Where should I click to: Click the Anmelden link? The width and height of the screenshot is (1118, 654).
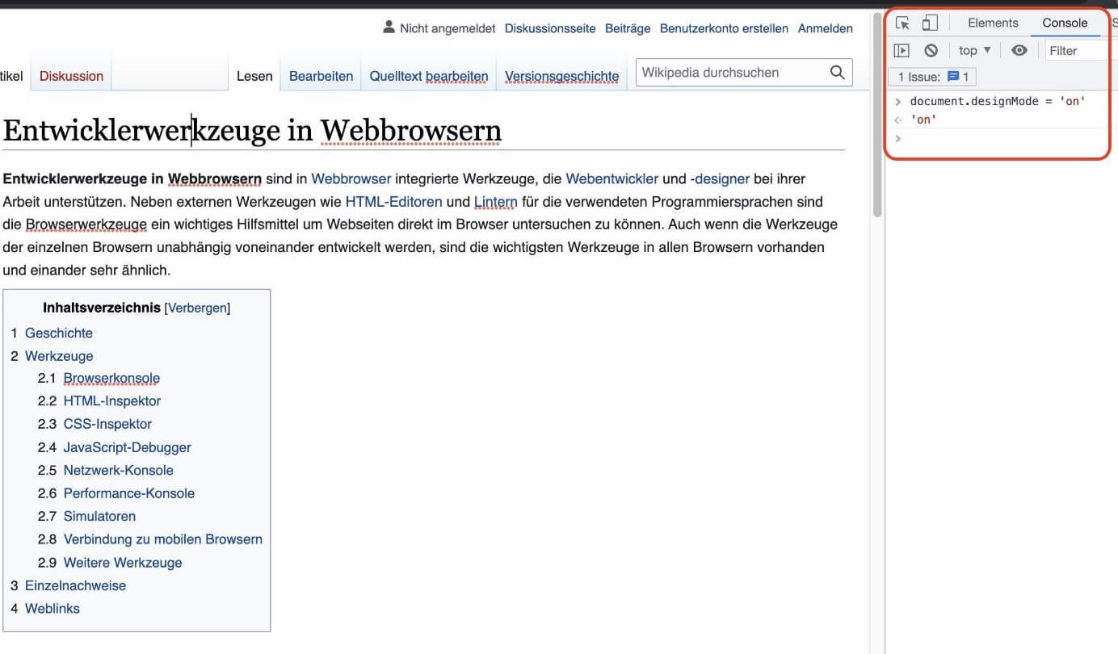click(x=826, y=28)
